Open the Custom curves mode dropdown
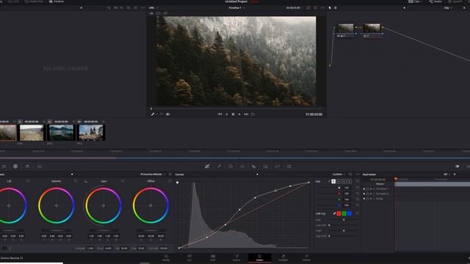470x264 pixels. (339, 175)
